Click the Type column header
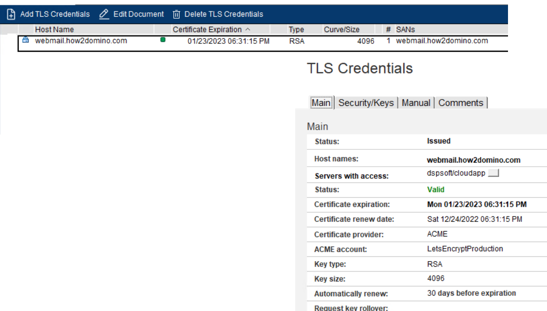The width and height of the screenshot is (547, 311). click(x=296, y=30)
